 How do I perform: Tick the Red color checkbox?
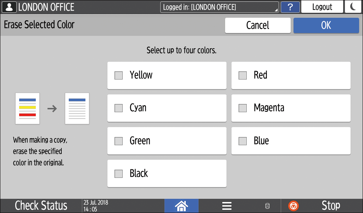click(x=243, y=75)
